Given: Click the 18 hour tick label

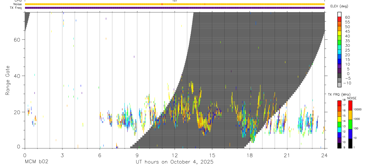Looking at the screenshot, I should [249, 155].
